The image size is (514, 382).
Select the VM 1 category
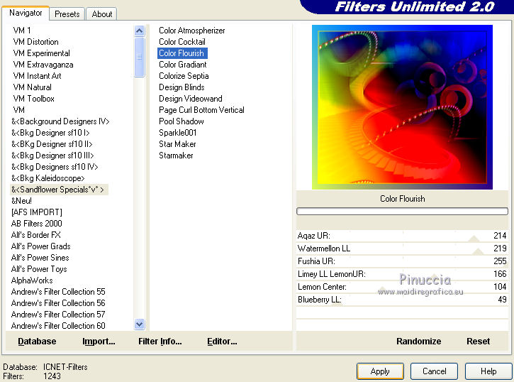(x=22, y=31)
